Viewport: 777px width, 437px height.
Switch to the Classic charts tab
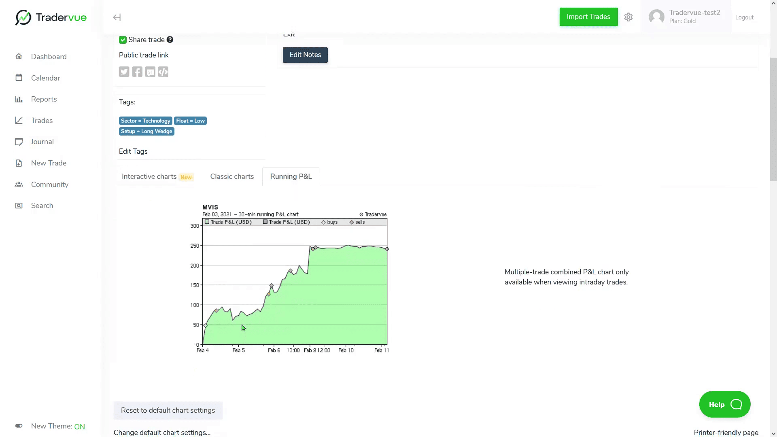click(x=232, y=176)
